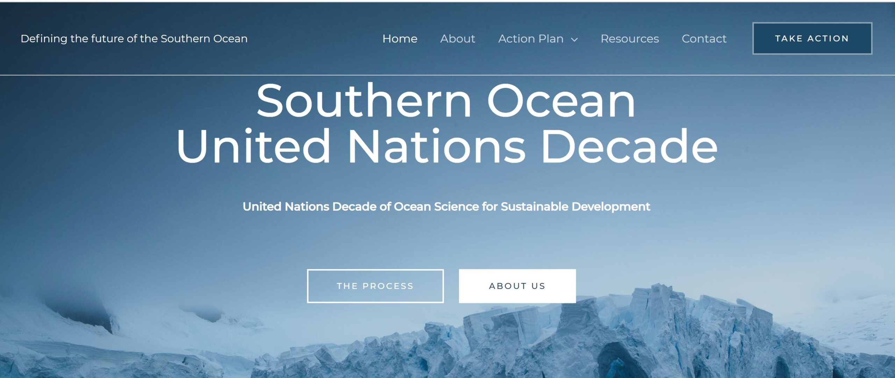
Task: Click the word Southern in the main heading
Action: (x=364, y=101)
